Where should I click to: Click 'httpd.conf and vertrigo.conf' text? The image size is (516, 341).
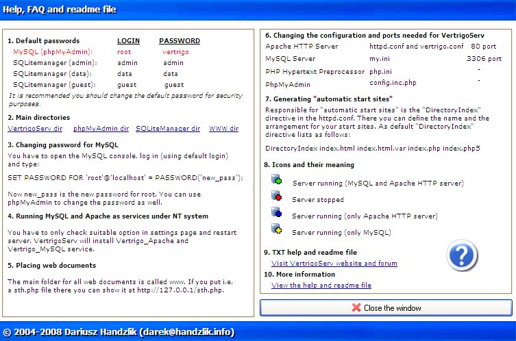coord(416,47)
